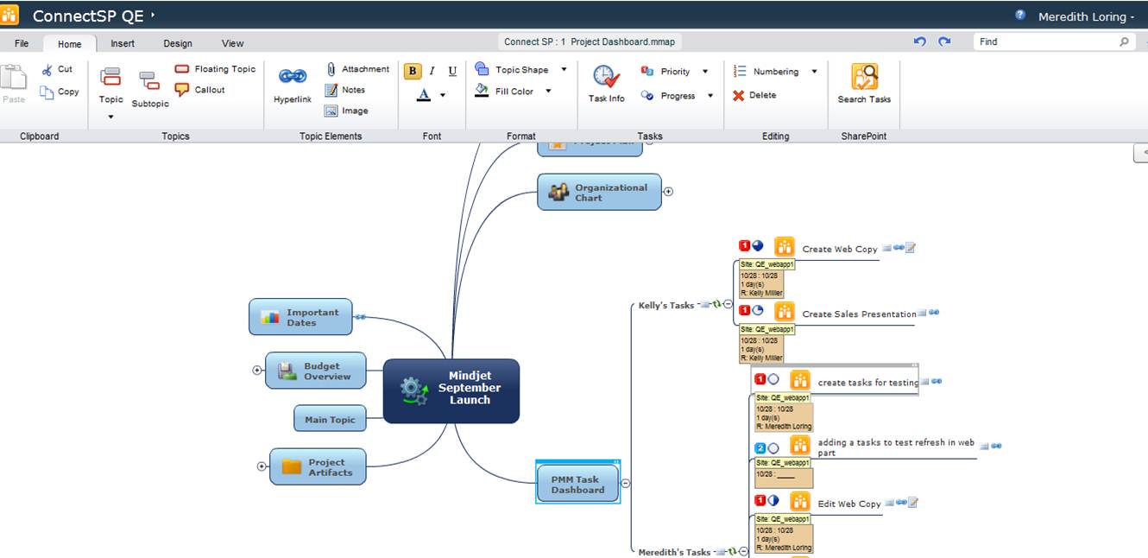Open the Insert ribbon tab
The height and width of the screenshot is (558, 1148).
(x=122, y=42)
